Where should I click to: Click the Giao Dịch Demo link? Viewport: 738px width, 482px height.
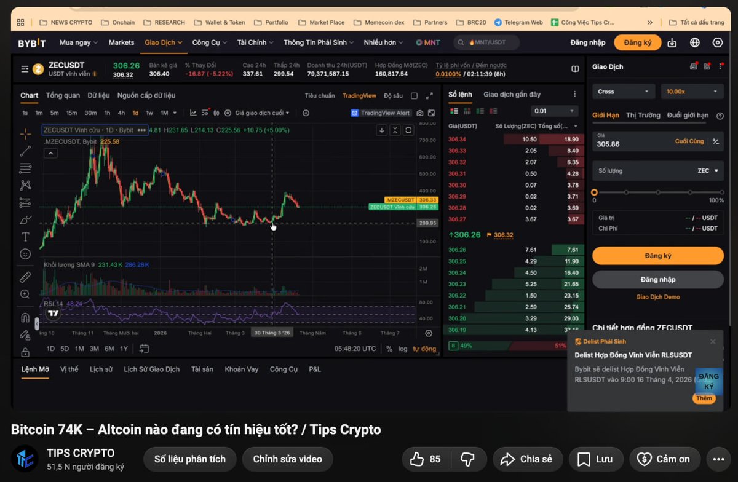tap(658, 297)
